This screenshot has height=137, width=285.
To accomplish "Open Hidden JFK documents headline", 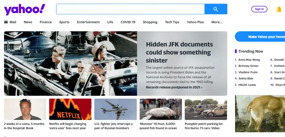I will pos(180,52).
